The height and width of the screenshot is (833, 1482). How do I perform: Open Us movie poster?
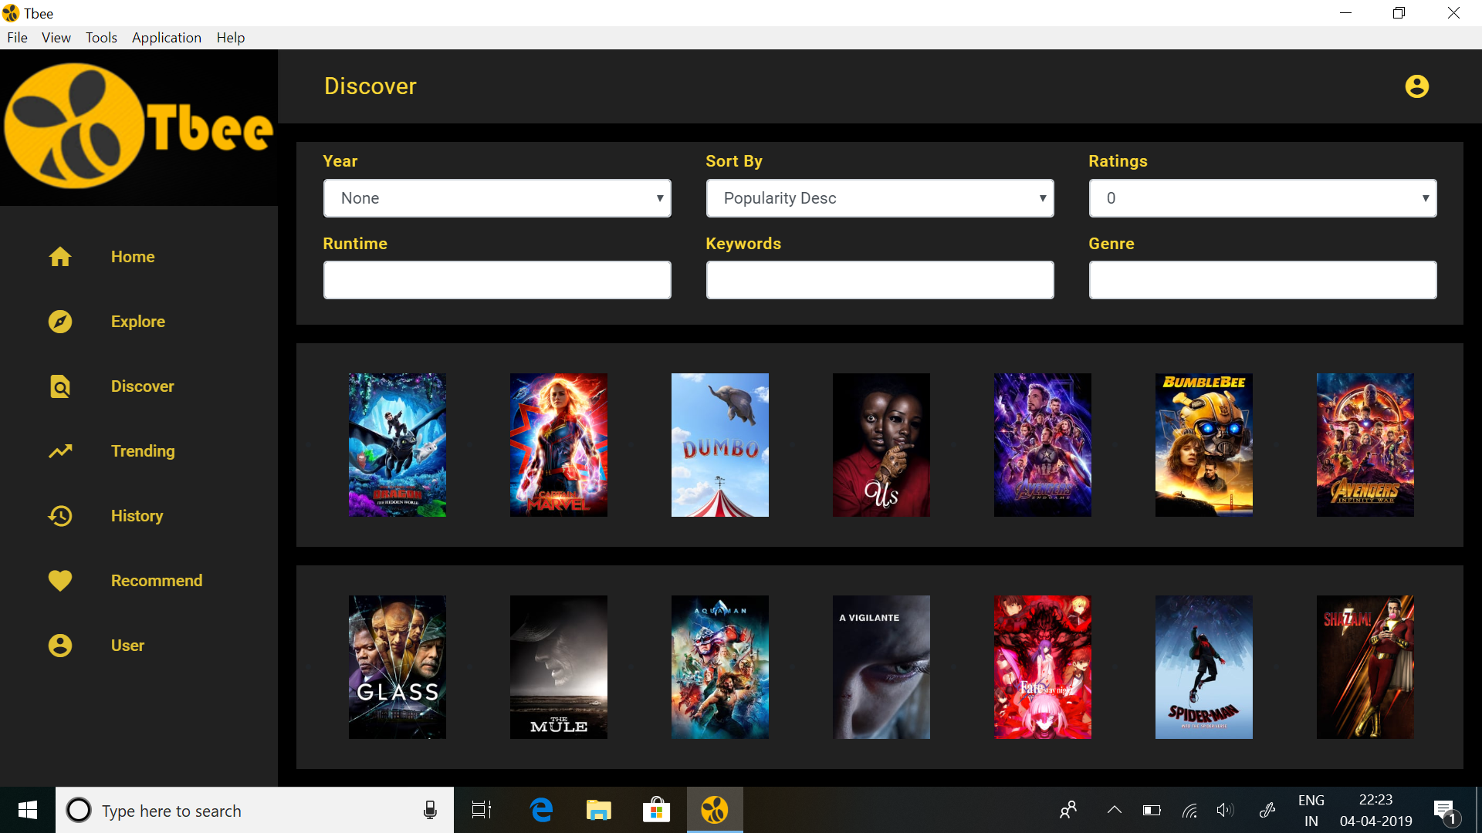click(881, 445)
